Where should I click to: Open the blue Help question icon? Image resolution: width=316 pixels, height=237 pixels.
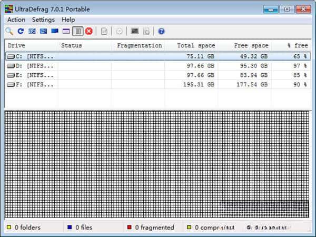(x=161, y=31)
